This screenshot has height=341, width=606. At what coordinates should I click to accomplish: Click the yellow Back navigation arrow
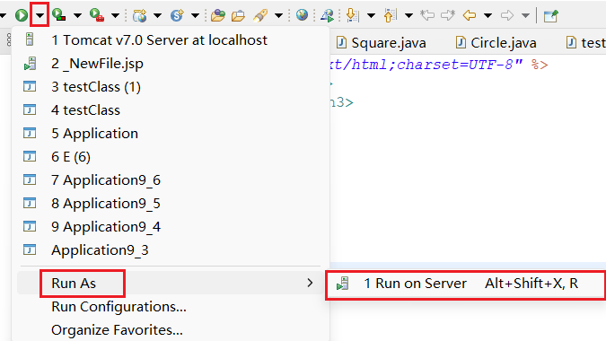470,15
